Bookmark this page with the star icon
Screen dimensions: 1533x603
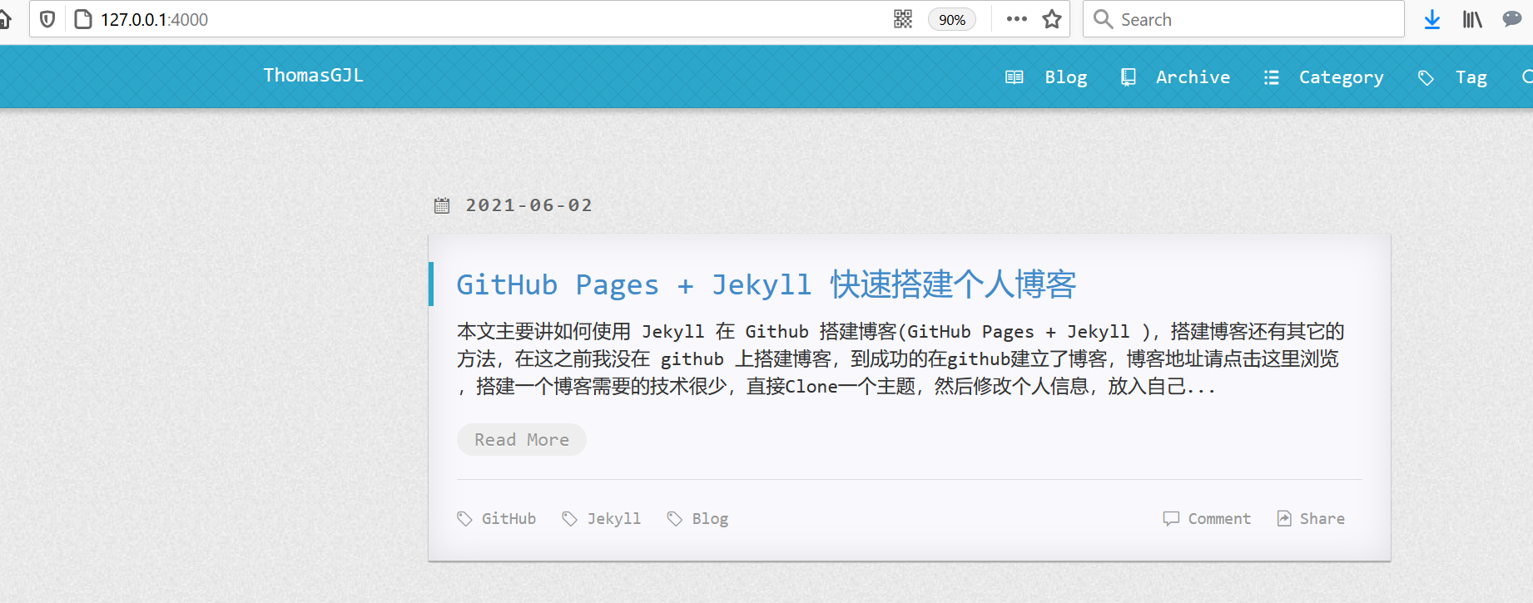[1052, 19]
